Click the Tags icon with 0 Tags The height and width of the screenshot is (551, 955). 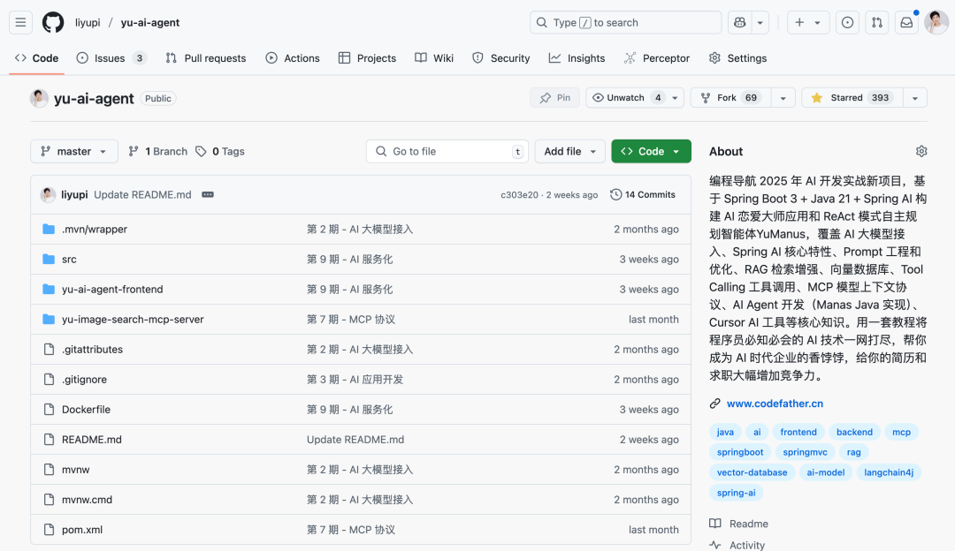pyautogui.click(x=201, y=151)
